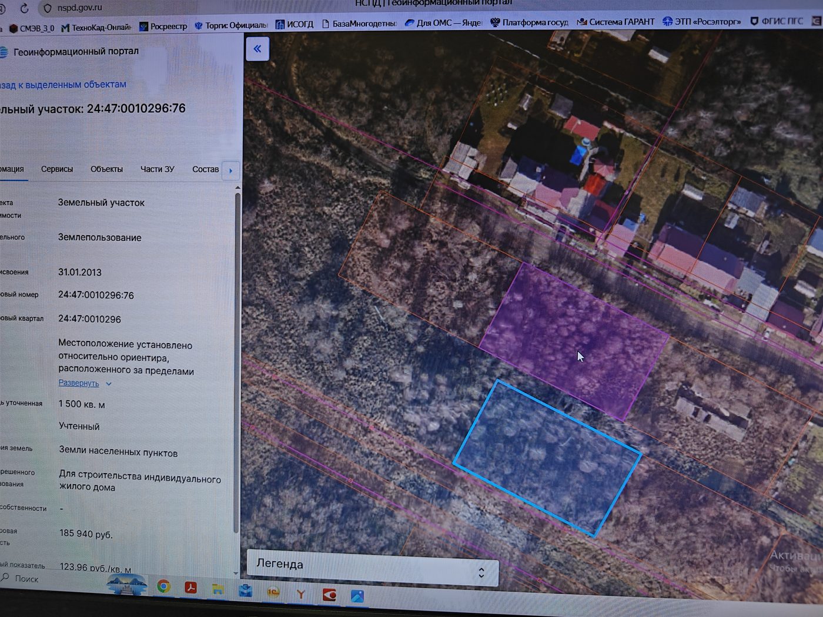Click the Учтенный status value
This screenshot has height=617, width=823.
(x=79, y=426)
